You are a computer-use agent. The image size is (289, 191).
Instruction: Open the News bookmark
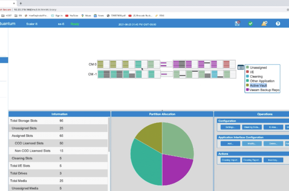coord(99,16)
